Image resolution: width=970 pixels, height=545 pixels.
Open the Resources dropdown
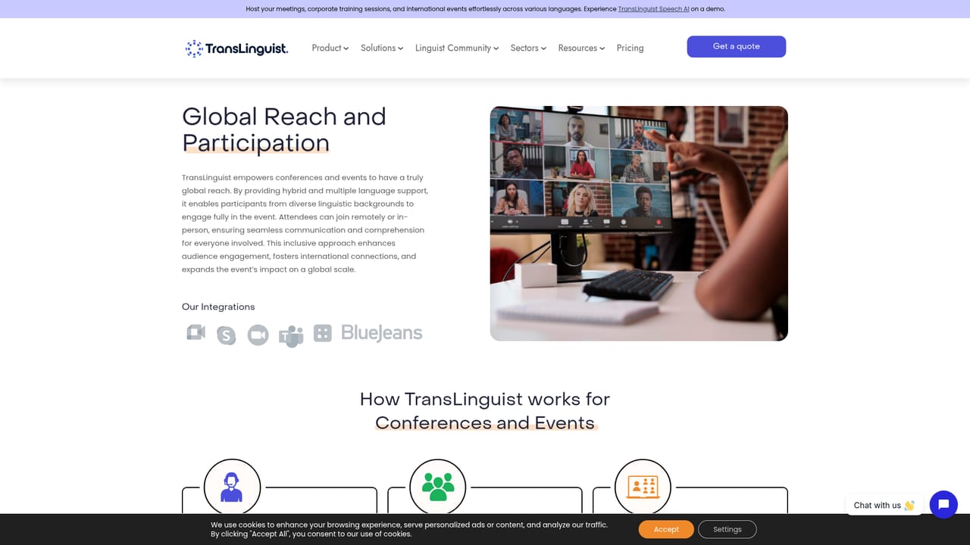coord(582,48)
